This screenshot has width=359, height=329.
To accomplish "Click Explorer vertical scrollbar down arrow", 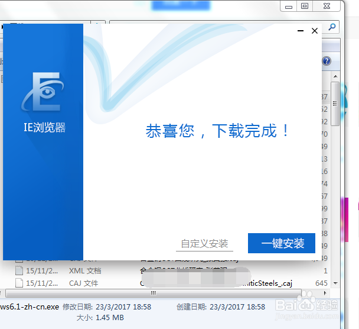I will coord(335,283).
